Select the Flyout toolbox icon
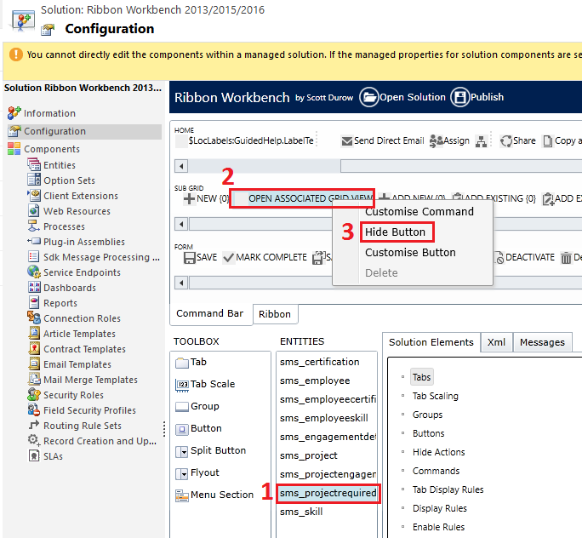Screen dimensions: 582x538 [182, 473]
